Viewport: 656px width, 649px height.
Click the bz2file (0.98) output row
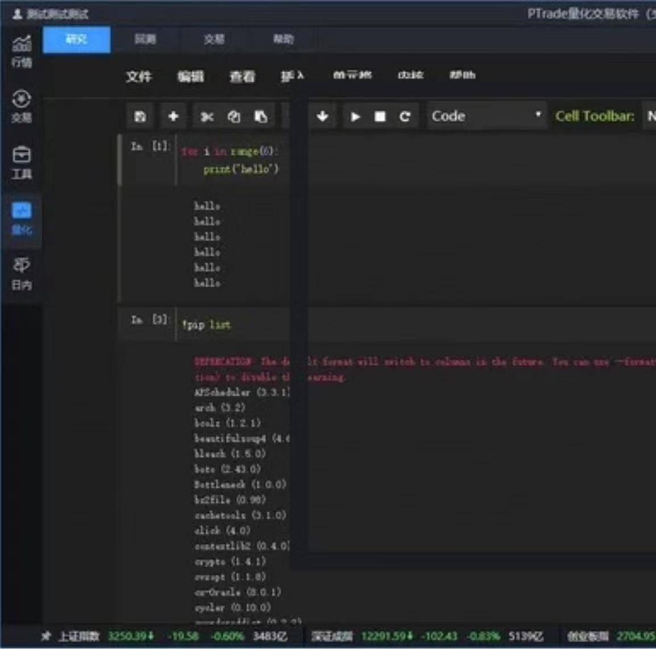click(x=230, y=500)
